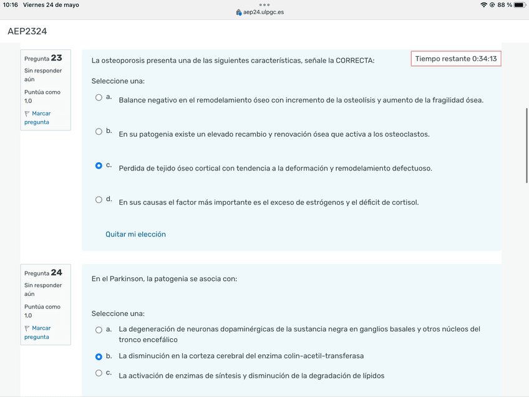Click the Tiempo restante timer box
Image resolution: width=529 pixels, height=397 pixels.
[x=456, y=59]
